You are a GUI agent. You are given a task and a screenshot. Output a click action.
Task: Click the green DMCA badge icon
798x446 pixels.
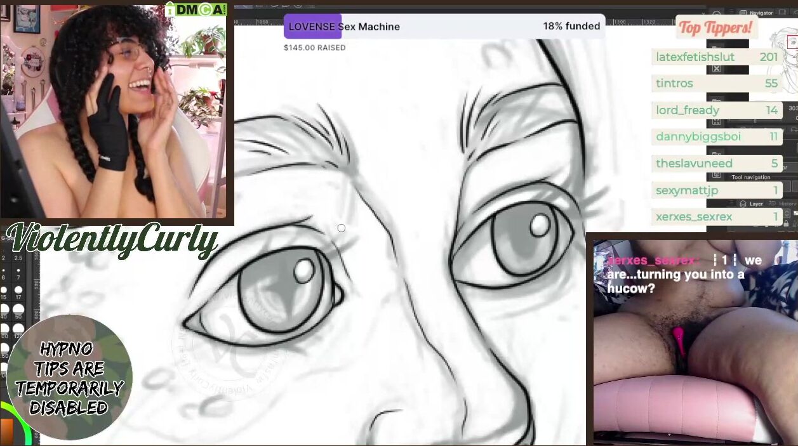point(196,9)
